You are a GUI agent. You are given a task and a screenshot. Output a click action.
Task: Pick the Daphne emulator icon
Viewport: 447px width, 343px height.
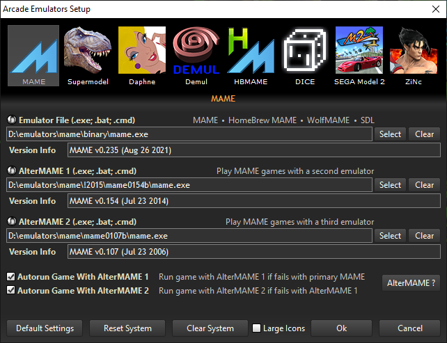click(141, 56)
